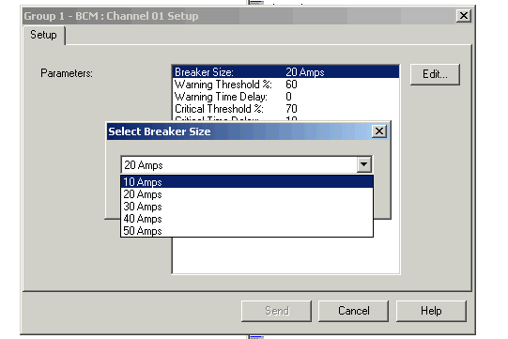Select the Critical Threshold % row
Screen dimensions: 508x339
click(285, 109)
